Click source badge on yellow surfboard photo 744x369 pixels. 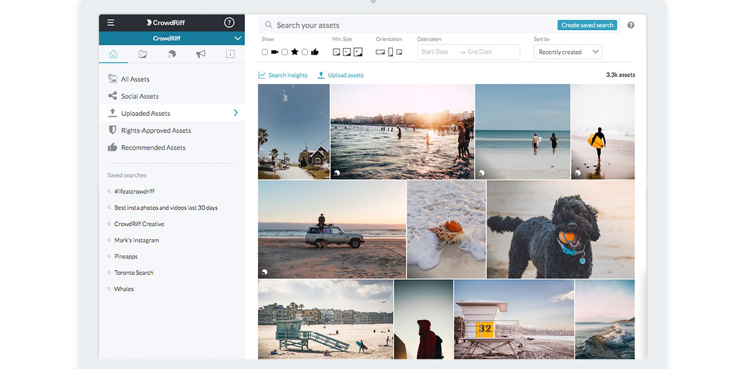pyautogui.click(x=578, y=173)
